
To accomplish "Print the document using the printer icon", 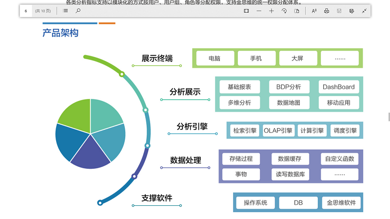I will click(327, 11).
